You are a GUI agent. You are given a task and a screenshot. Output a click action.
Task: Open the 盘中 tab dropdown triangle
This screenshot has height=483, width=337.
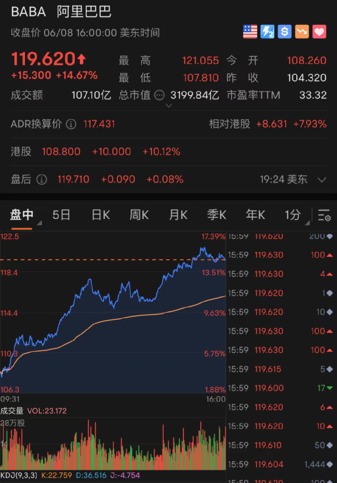click(x=39, y=223)
